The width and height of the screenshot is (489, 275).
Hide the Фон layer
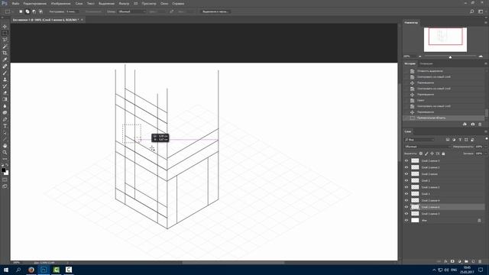pos(406,220)
